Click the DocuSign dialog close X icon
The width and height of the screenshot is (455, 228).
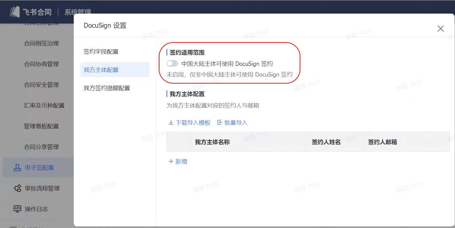coord(441,29)
